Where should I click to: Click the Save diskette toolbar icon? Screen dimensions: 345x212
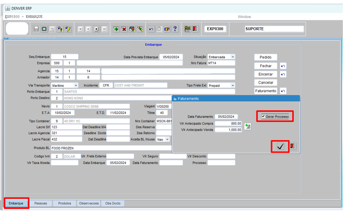coord(36,29)
